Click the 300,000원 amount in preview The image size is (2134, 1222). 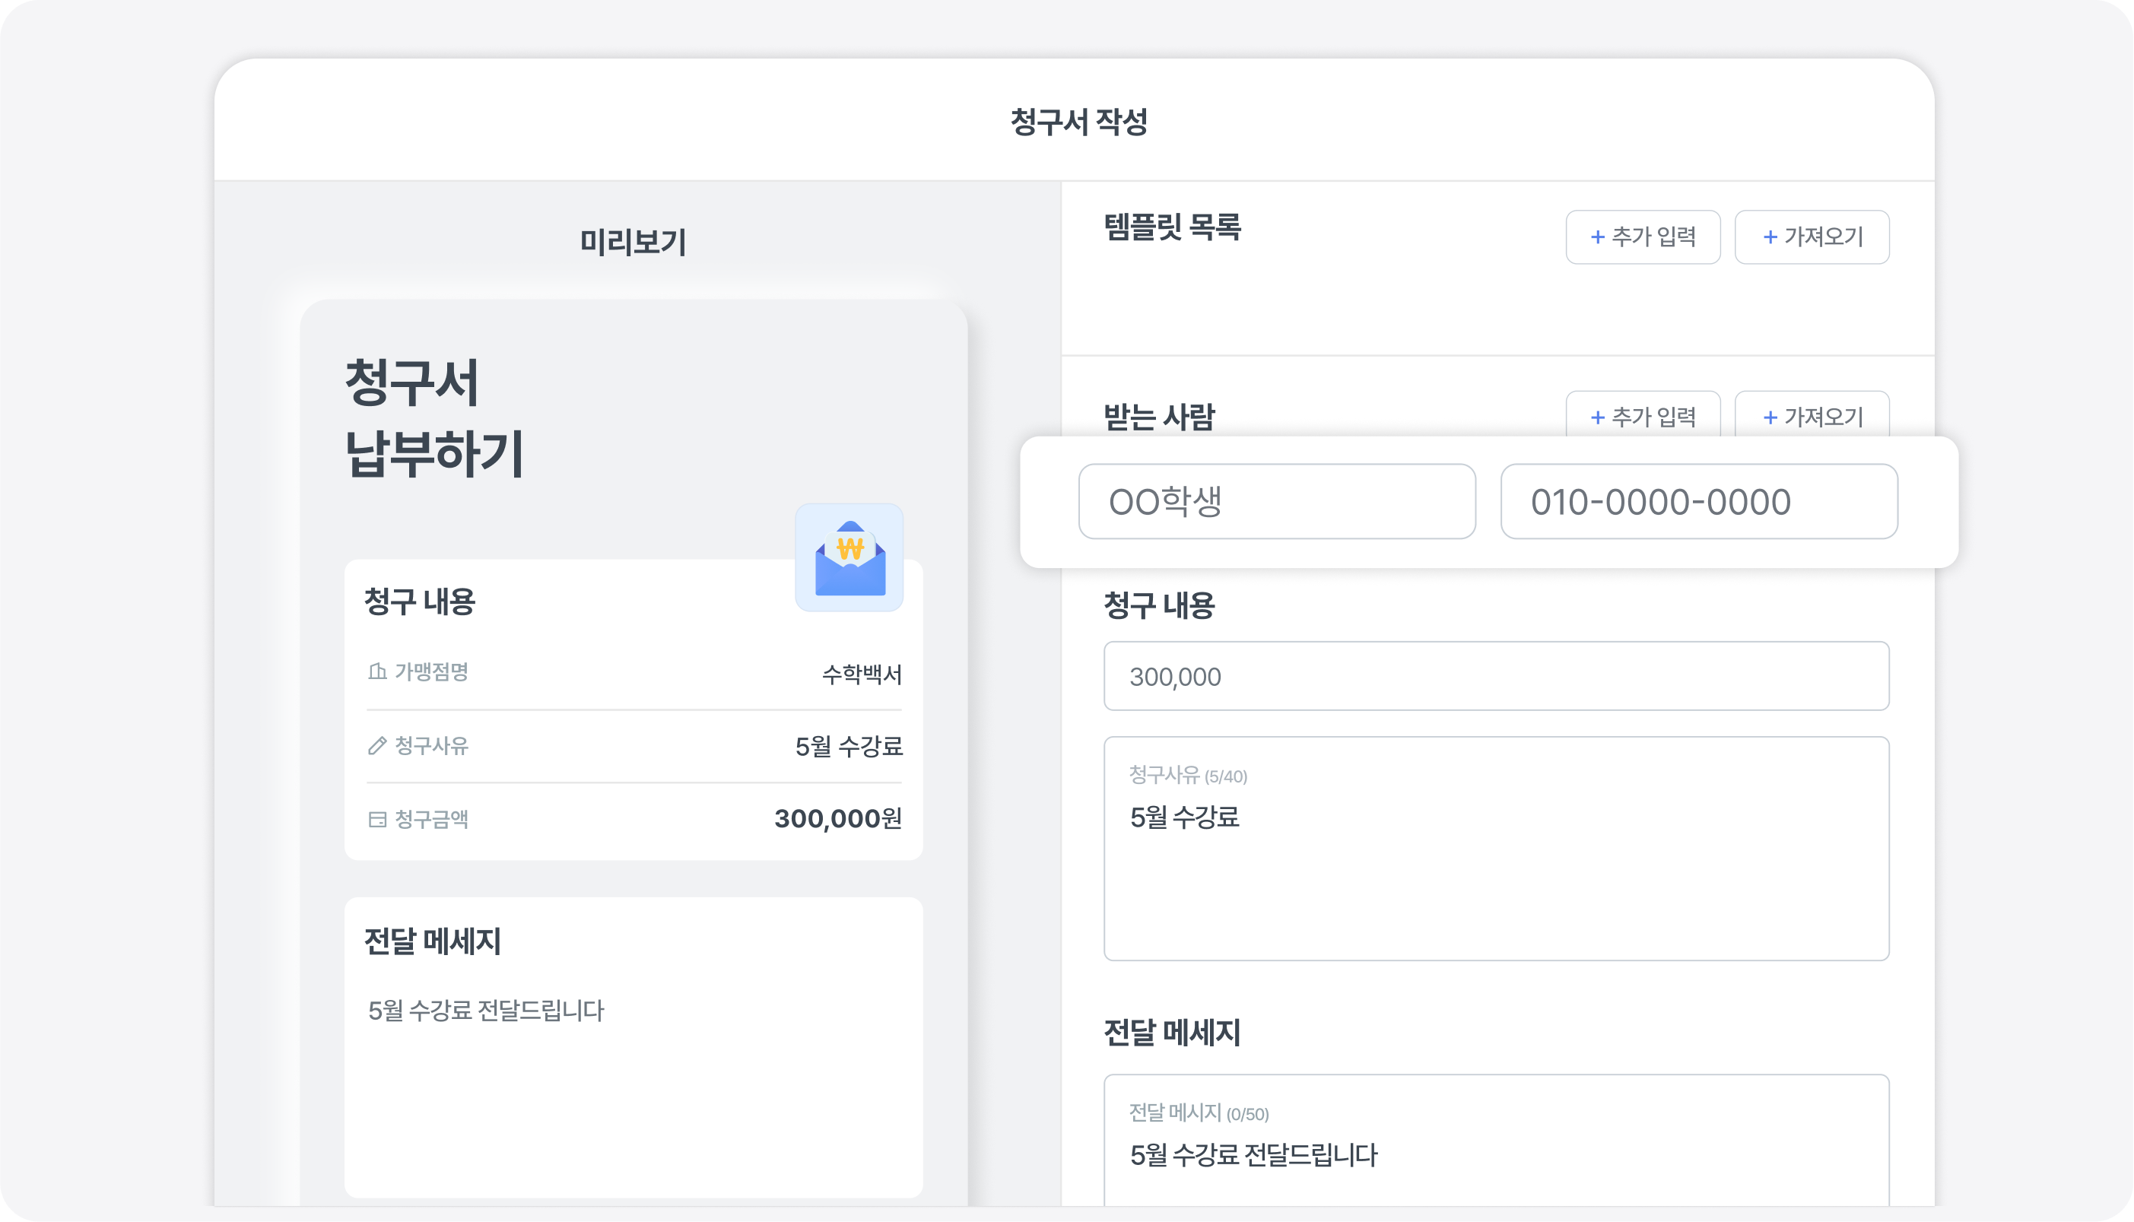pos(837,818)
